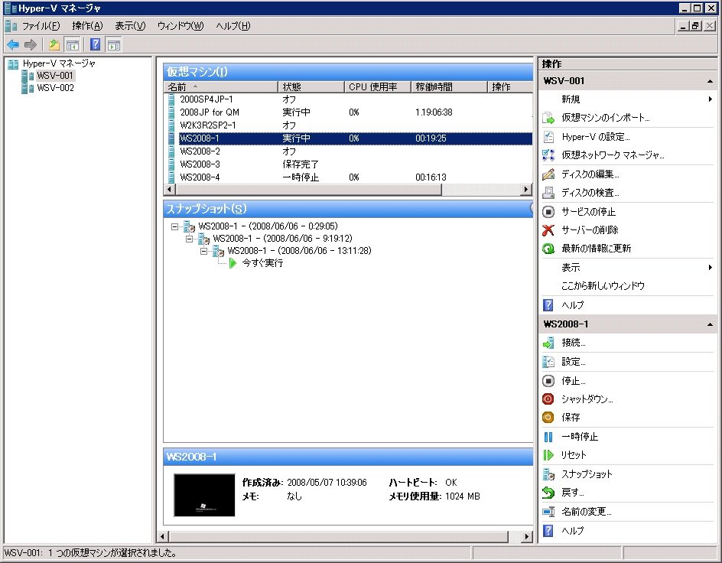Click スナップショット camera icon in actions
This screenshot has height=563, width=722.
(x=548, y=474)
